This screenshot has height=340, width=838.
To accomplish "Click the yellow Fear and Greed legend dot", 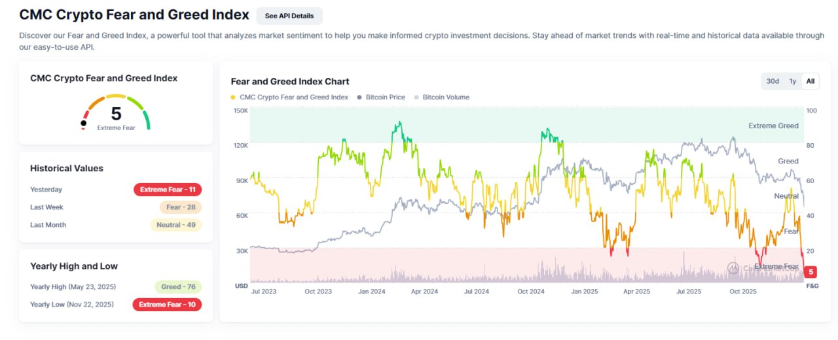I will [x=234, y=97].
